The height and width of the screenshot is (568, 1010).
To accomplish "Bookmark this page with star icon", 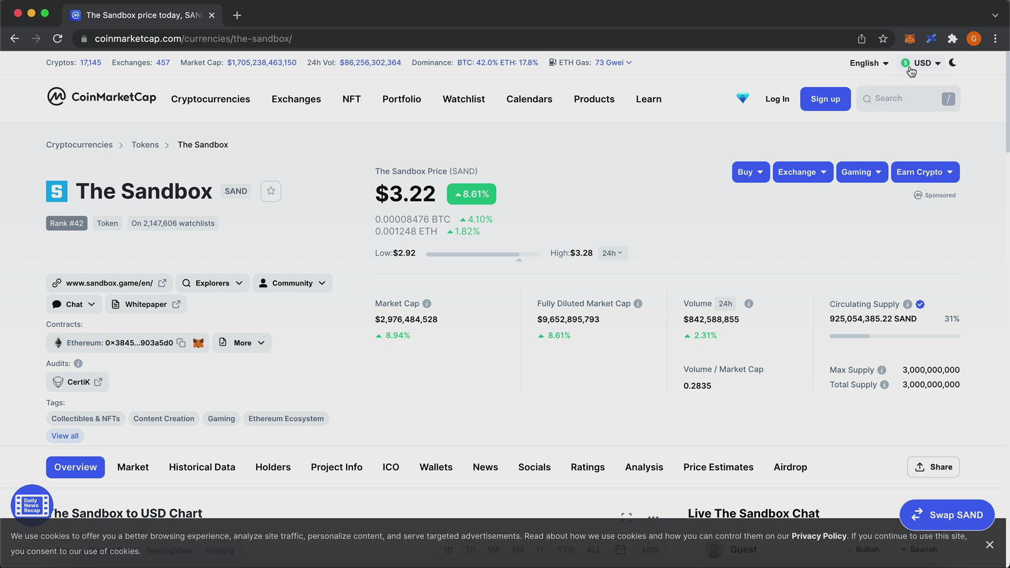I will click(x=883, y=38).
